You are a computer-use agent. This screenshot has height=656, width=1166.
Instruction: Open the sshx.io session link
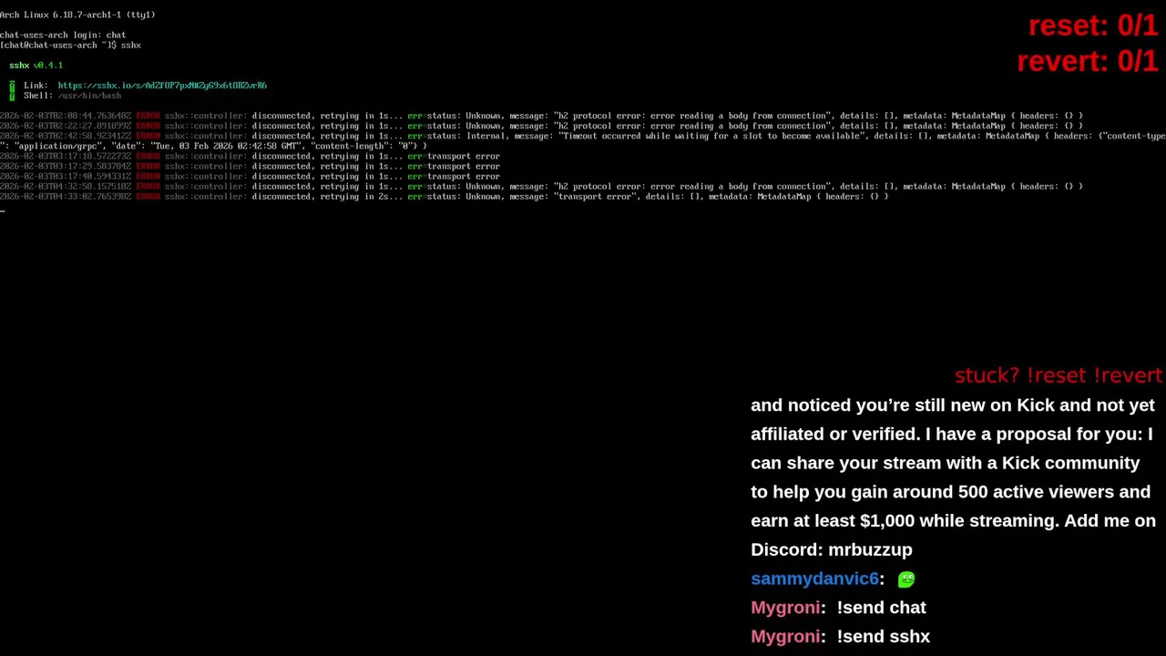click(162, 86)
